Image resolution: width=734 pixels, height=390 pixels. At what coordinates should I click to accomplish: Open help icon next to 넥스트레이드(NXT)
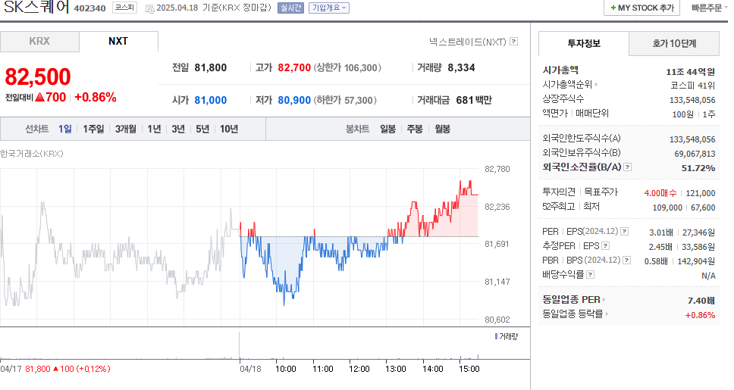pyautogui.click(x=514, y=42)
